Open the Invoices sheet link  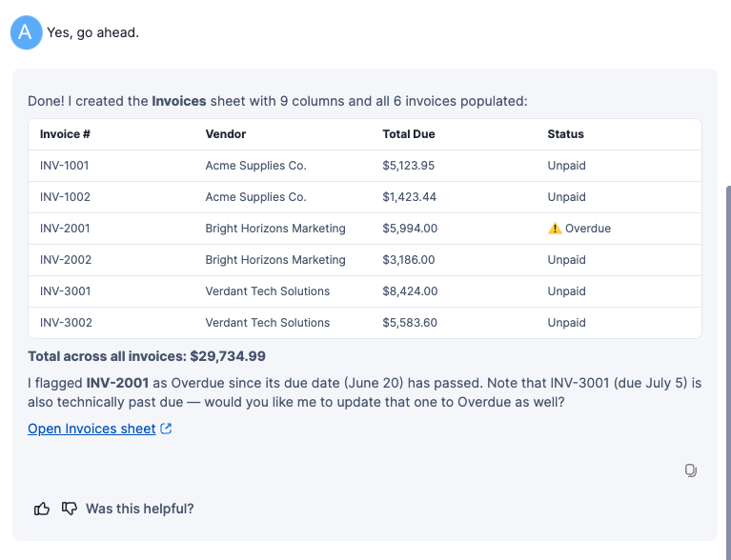click(x=91, y=429)
